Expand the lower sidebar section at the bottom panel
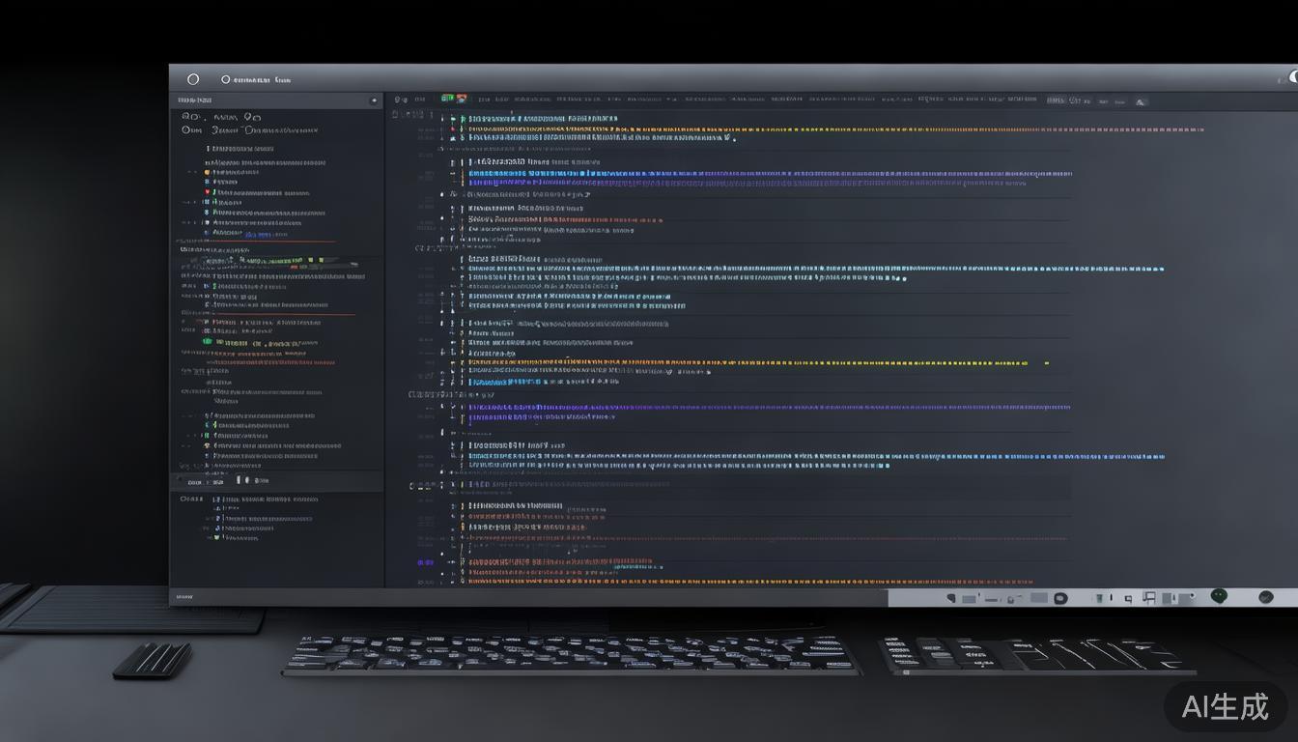 182,480
